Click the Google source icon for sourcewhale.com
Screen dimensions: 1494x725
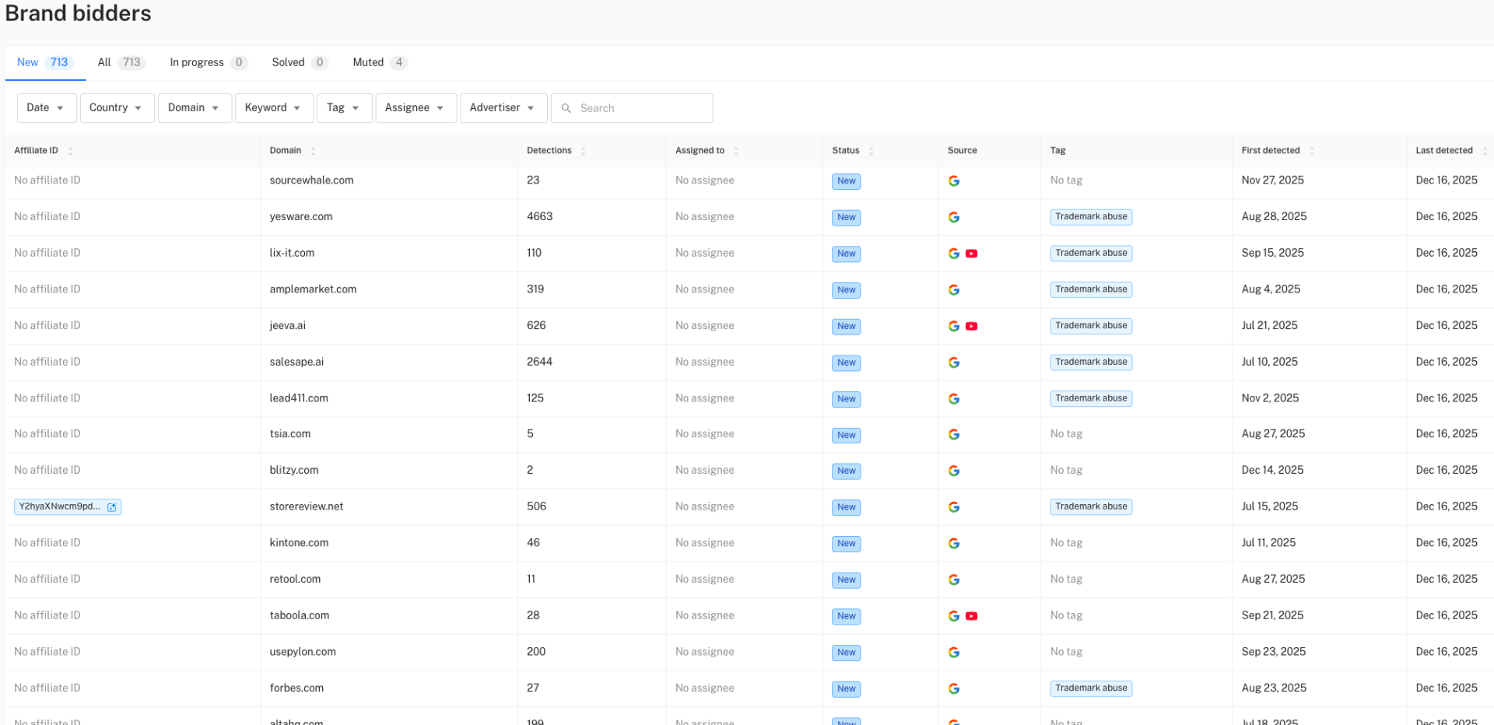pyautogui.click(x=954, y=181)
